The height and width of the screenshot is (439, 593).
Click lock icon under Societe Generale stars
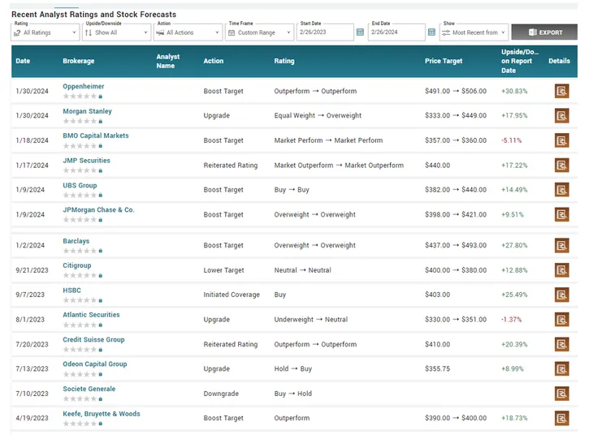(101, 399)
